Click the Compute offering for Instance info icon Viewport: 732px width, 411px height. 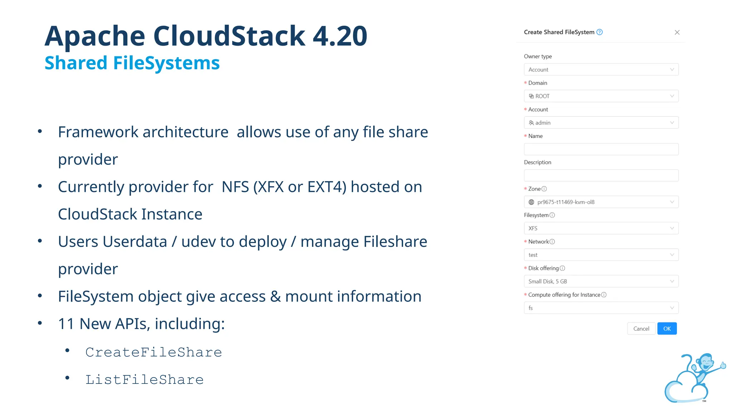pyautogui.click(x=604, y=295)
